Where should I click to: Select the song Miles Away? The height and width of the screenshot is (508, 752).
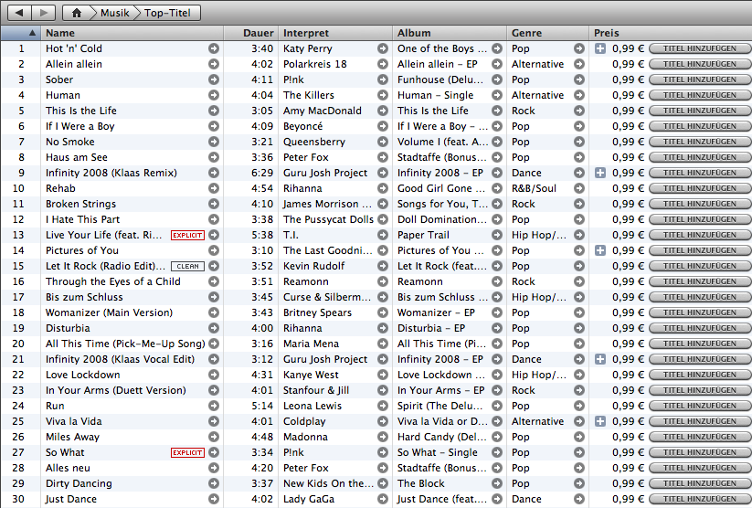click(72, 437)
